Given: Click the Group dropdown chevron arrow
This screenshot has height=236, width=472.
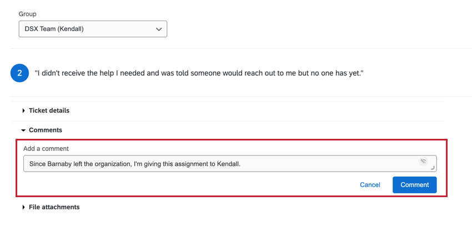Looking at the screenshot, I should (159, 29).
